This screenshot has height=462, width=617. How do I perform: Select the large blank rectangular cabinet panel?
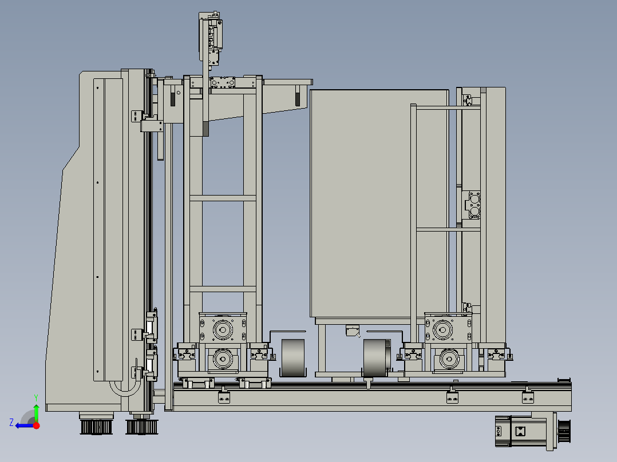click(379, 204)
